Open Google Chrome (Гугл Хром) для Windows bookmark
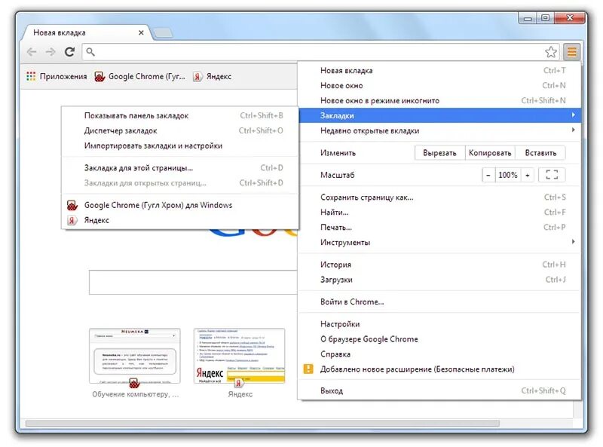The image size is (603, 447). coord(180,205)
